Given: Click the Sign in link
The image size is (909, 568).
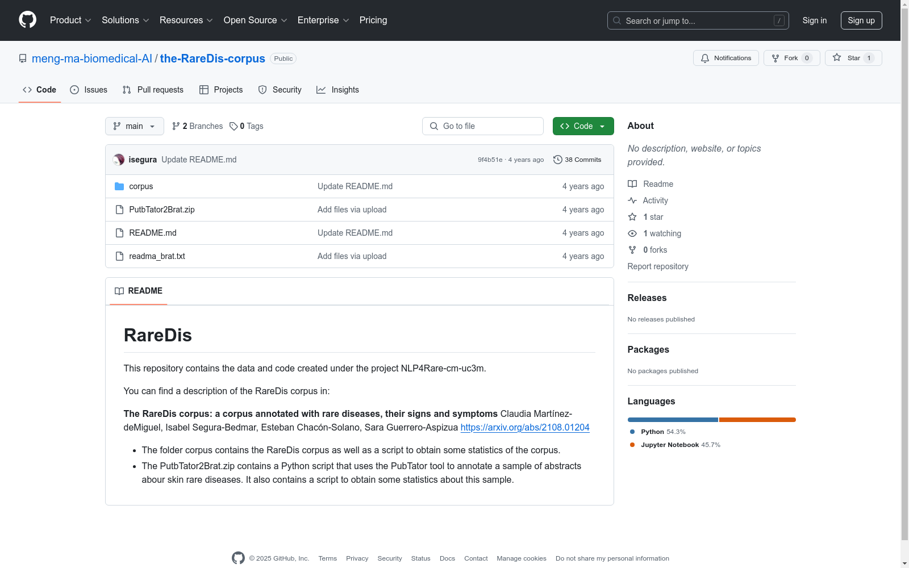Looking at the screenshot, I should tap(815, 20).
